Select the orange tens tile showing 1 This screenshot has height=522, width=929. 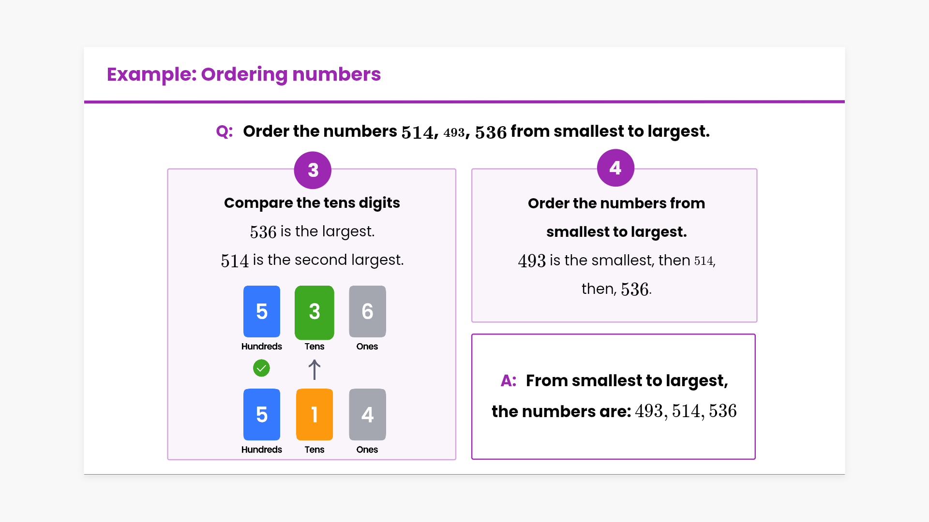coord(315,414)
